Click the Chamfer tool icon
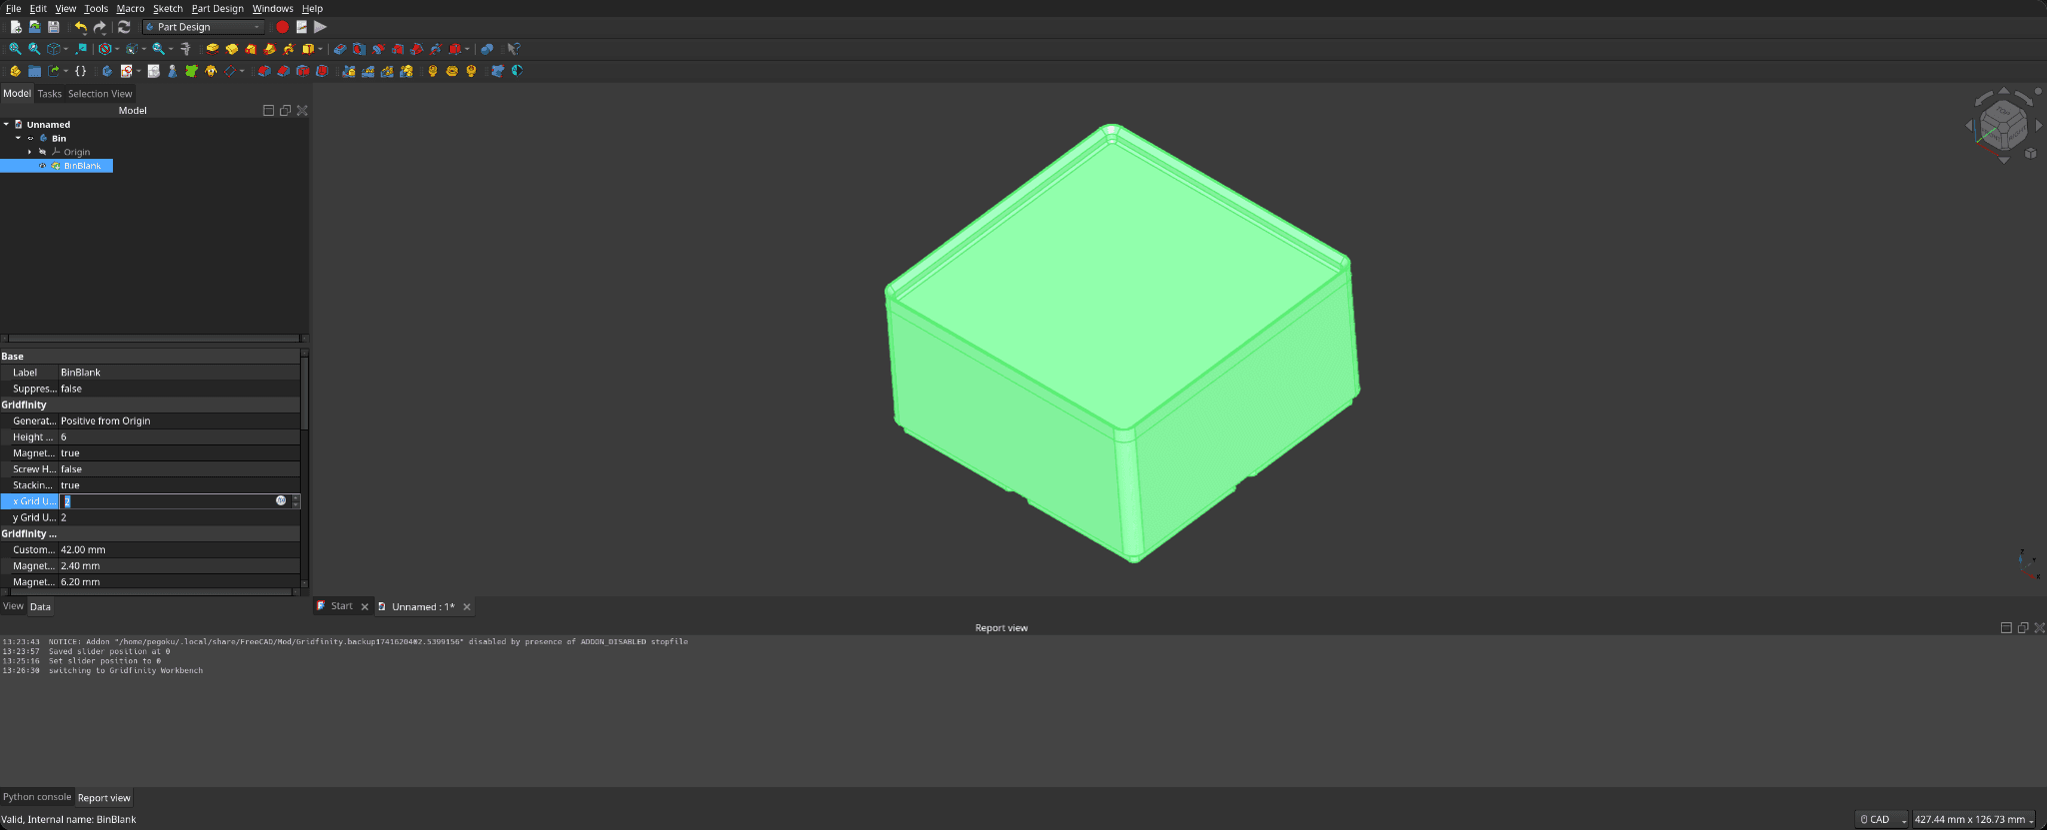 (283, 71)
